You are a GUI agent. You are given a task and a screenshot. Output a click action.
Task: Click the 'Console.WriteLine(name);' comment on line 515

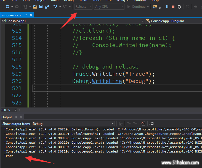click(x=132, y=45)
